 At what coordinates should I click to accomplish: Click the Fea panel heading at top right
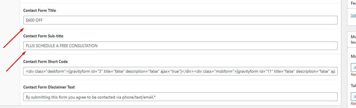(x=353, y=3)
